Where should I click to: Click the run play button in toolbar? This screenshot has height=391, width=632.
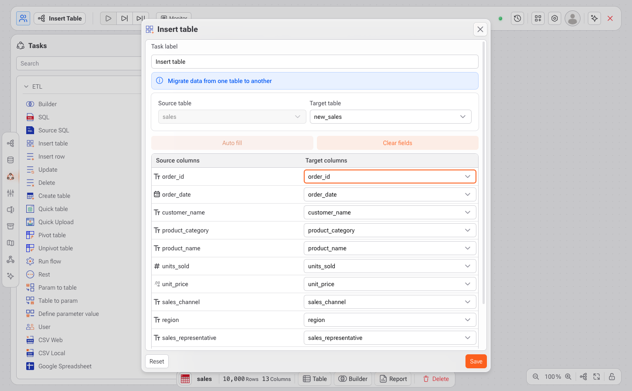tap(108, 18)
